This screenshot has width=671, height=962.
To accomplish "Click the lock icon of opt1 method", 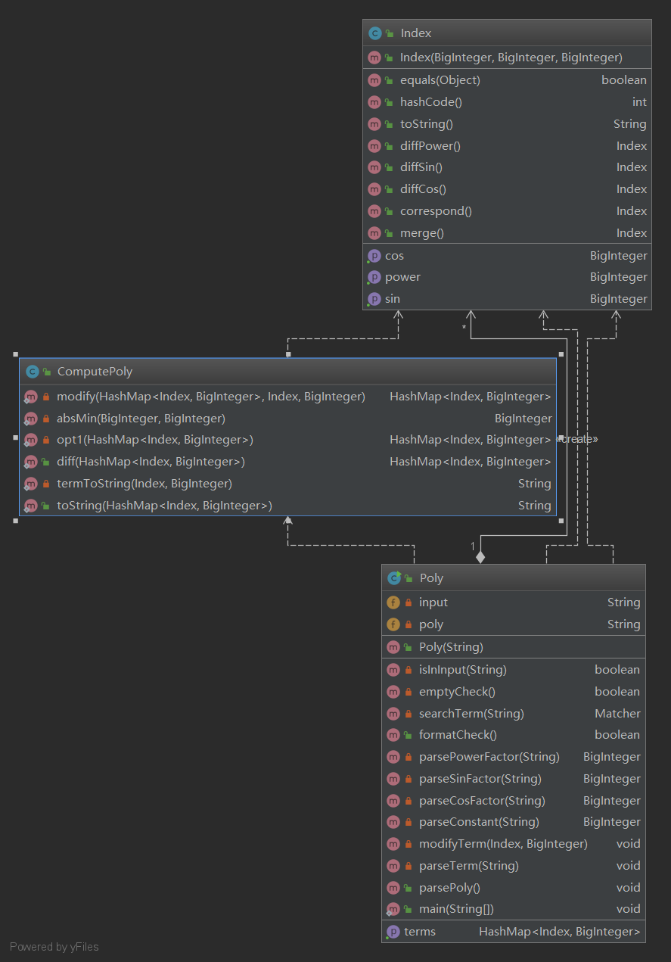I will coord(46,440).
